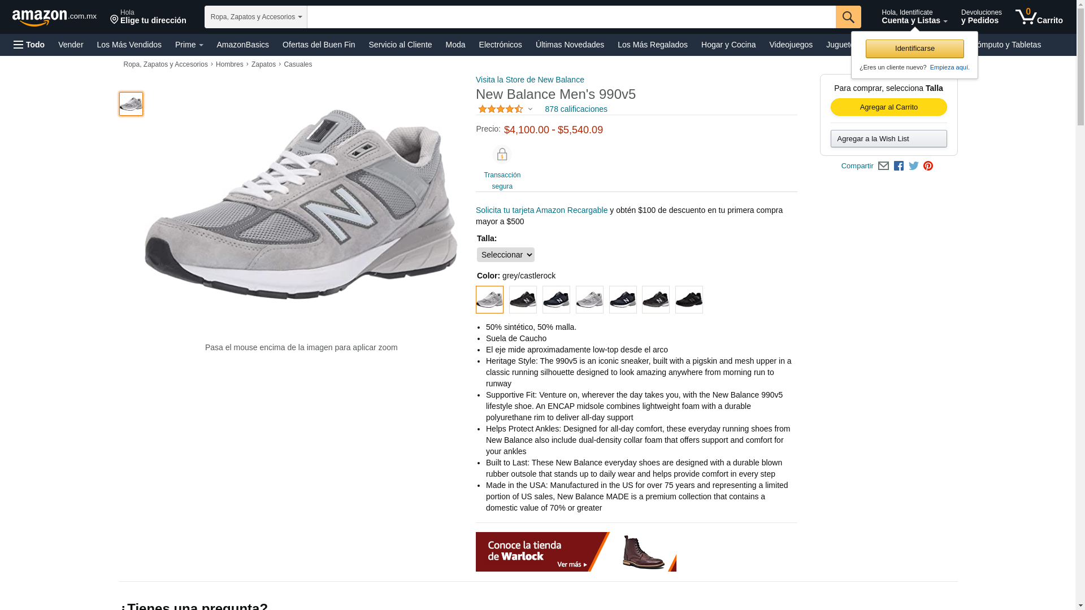Open the Talla size dropdown
Image resolution: width=1085 pixels, height=610 pixels.
click(x=505, y=255)
